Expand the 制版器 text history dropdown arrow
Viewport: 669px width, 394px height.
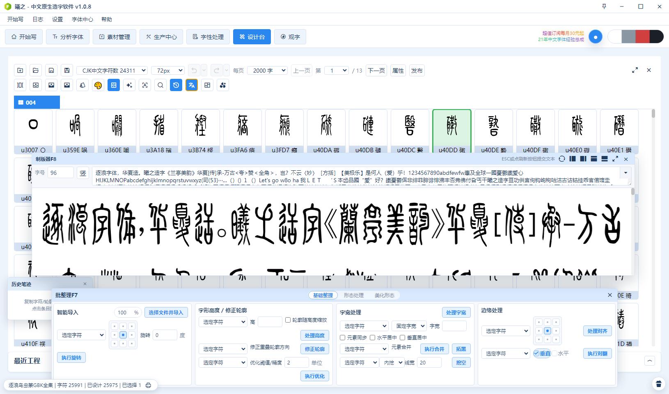click(x=625, y=173)
